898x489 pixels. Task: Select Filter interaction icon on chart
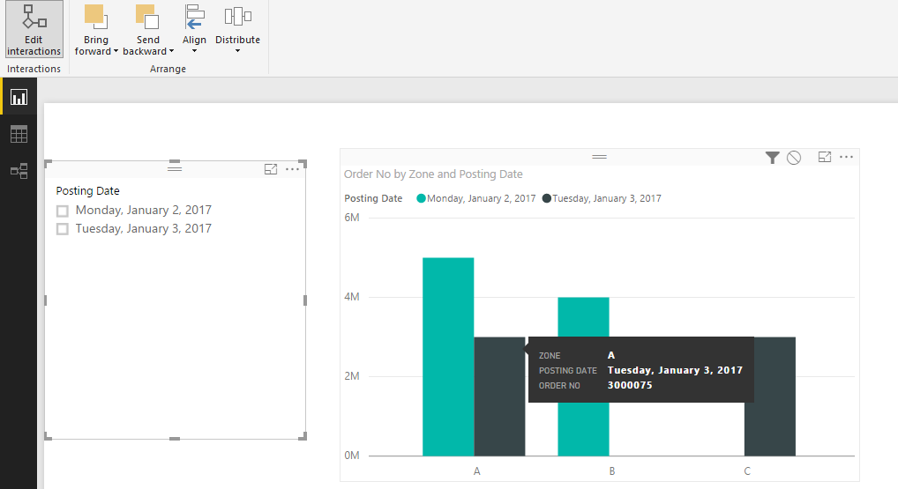[x=772, y=158]
